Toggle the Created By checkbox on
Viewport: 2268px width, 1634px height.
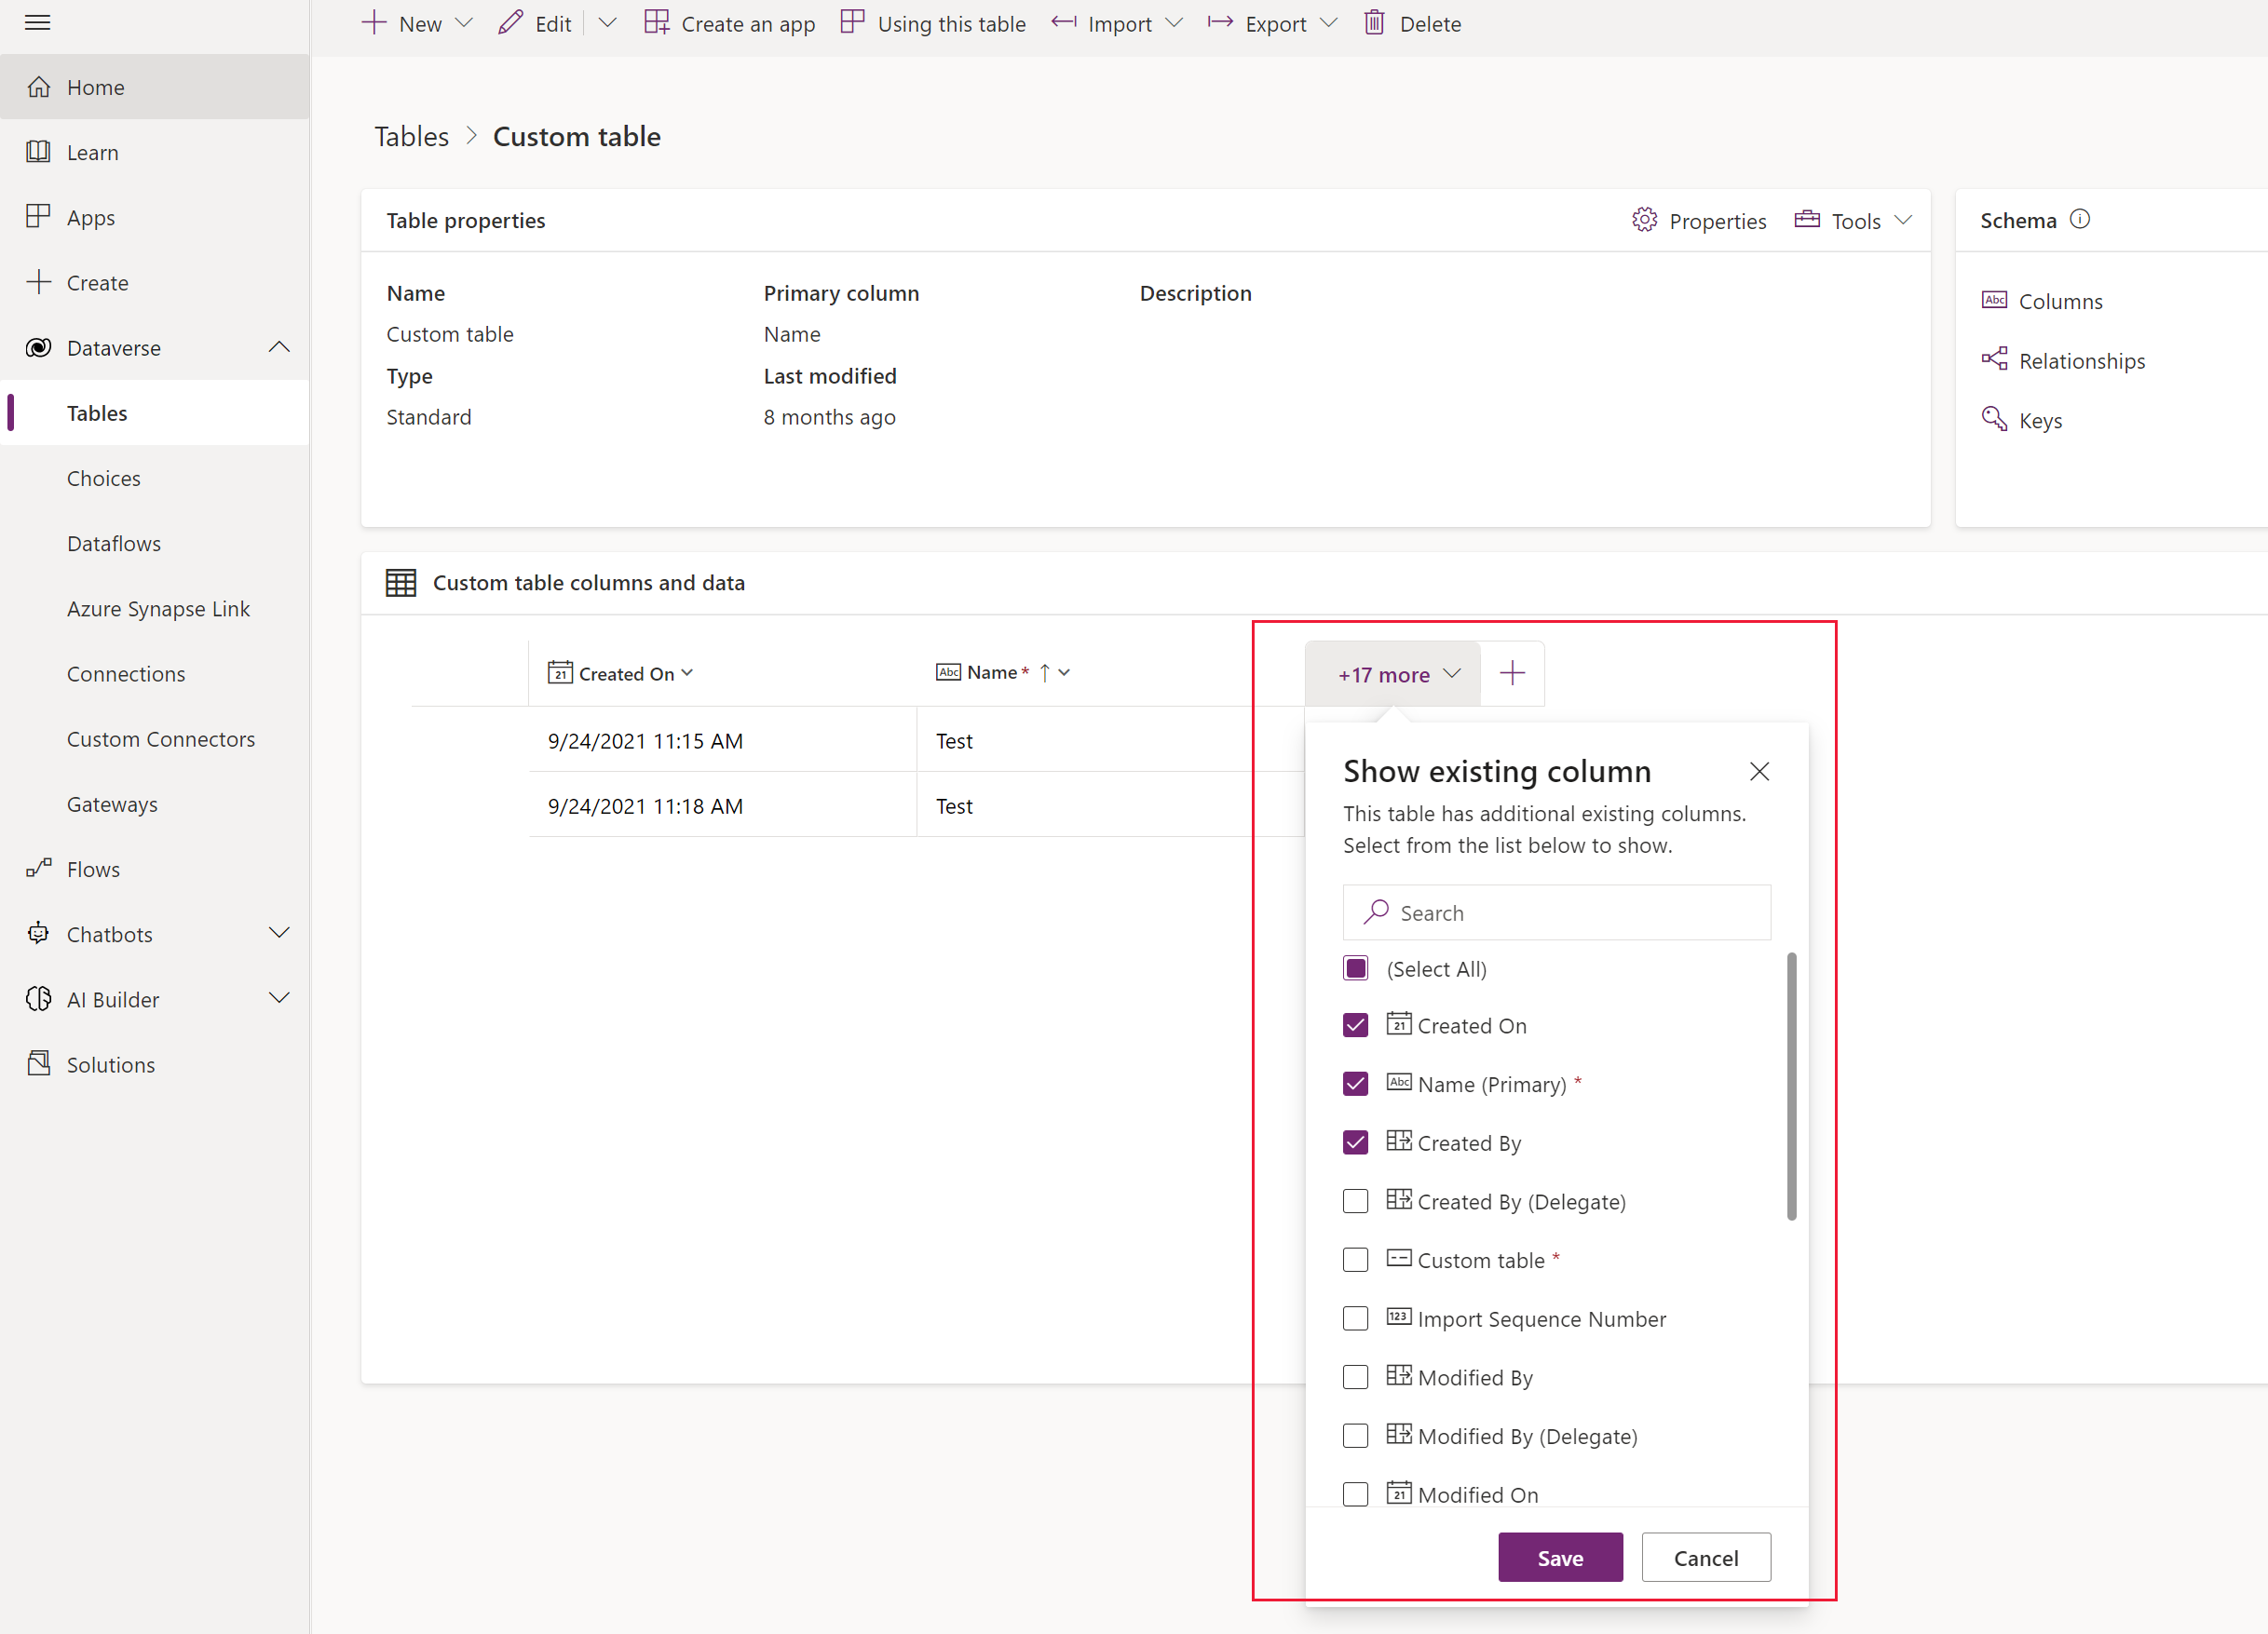(1356, 1142)
